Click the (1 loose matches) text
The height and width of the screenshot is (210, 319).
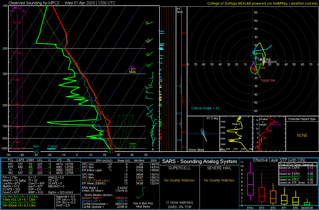[x=180, y=202]
